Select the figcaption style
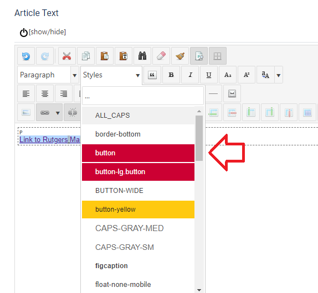 coord(138,266)
